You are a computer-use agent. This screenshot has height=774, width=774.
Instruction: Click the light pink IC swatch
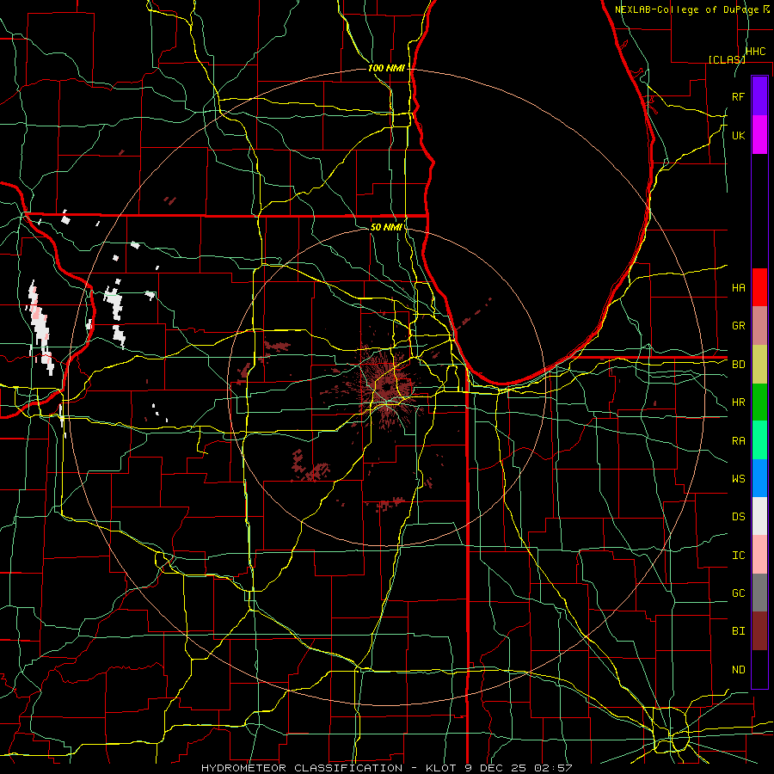[759, 555]
